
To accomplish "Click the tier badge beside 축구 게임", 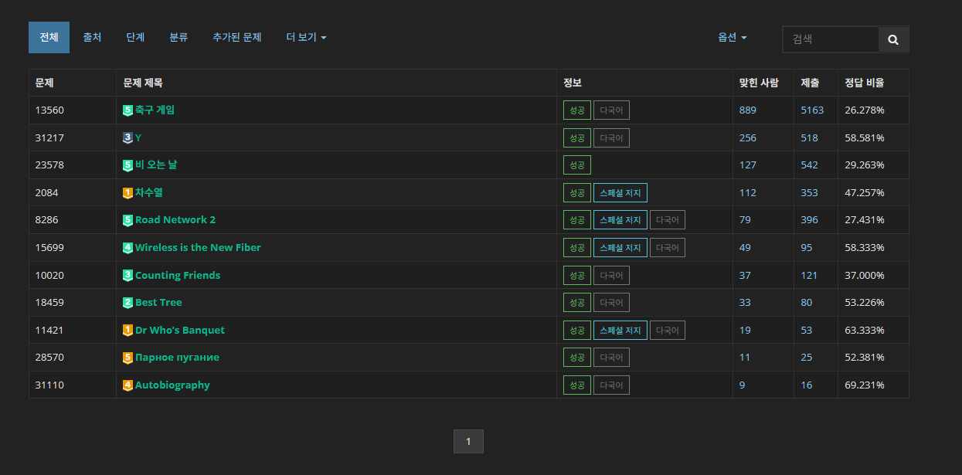I will (x=127, y=110).
